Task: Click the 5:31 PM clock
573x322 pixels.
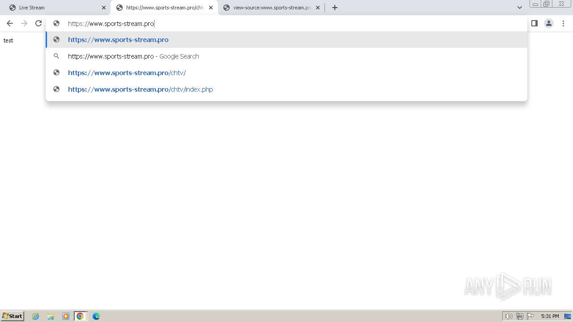Action: (x=550, y=316)
